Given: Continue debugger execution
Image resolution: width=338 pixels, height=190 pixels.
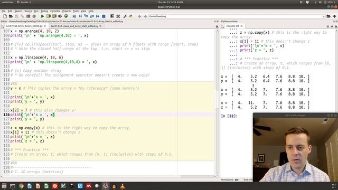Looking at the screenshot, I should tap(98, 16).
